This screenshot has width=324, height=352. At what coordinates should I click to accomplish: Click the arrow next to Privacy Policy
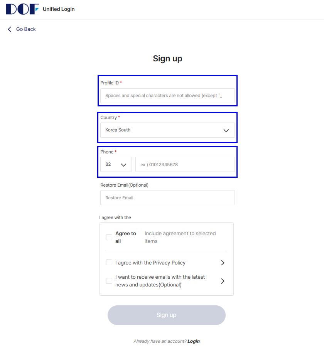[x=223, y=263]
